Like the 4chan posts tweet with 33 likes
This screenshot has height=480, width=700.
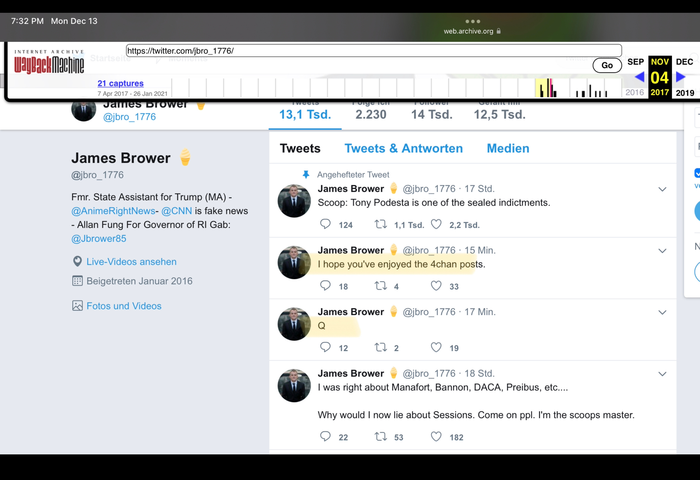point(436,286)
